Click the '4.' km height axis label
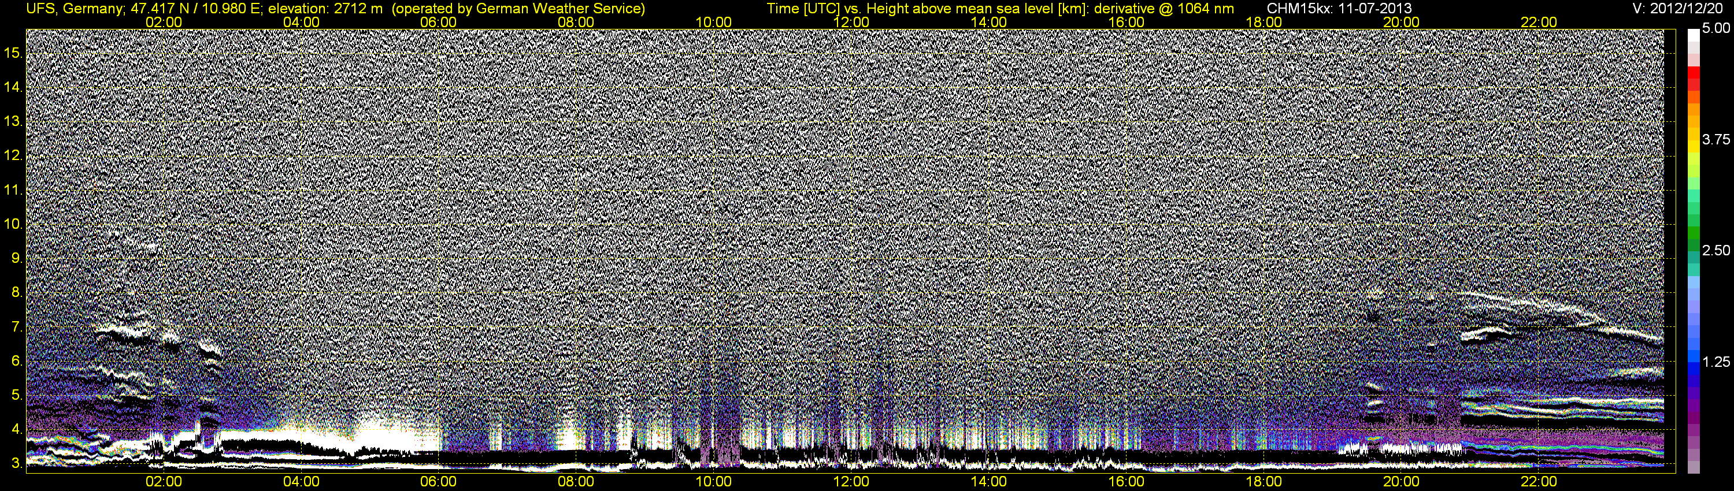 (x=17, y=429)
